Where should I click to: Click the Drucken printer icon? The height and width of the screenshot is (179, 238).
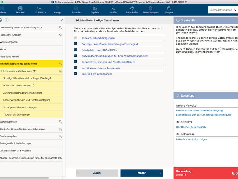20,8
